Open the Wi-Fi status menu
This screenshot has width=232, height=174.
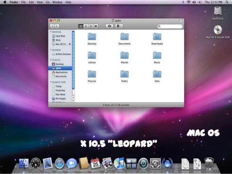[188, 2]
